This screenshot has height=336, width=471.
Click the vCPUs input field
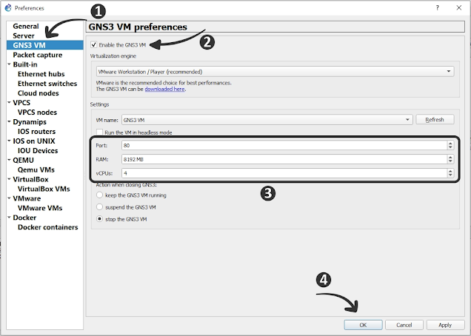coord(284,173)
